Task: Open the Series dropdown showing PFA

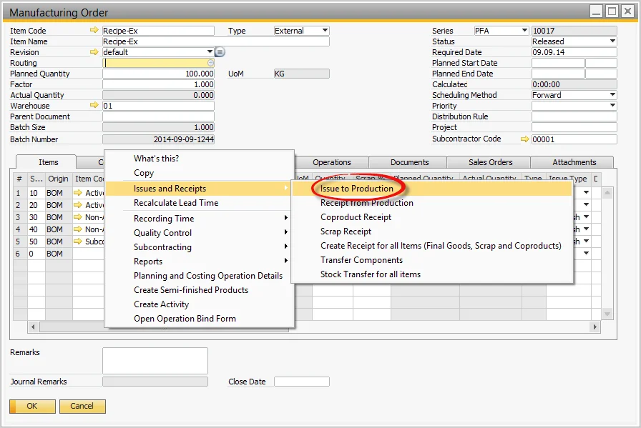Action: tap(524, 30)
